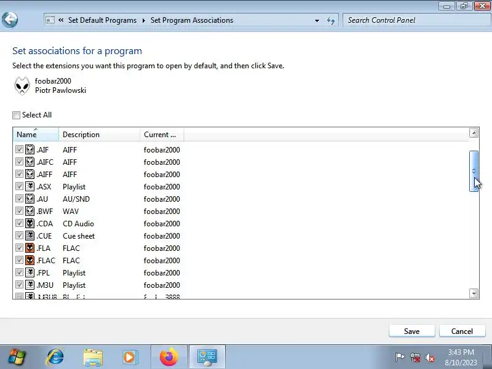Viewport: 492px width, 369px height.
Task: Click the .CDA CD Audio icon
Action: (x=30, y=223)
